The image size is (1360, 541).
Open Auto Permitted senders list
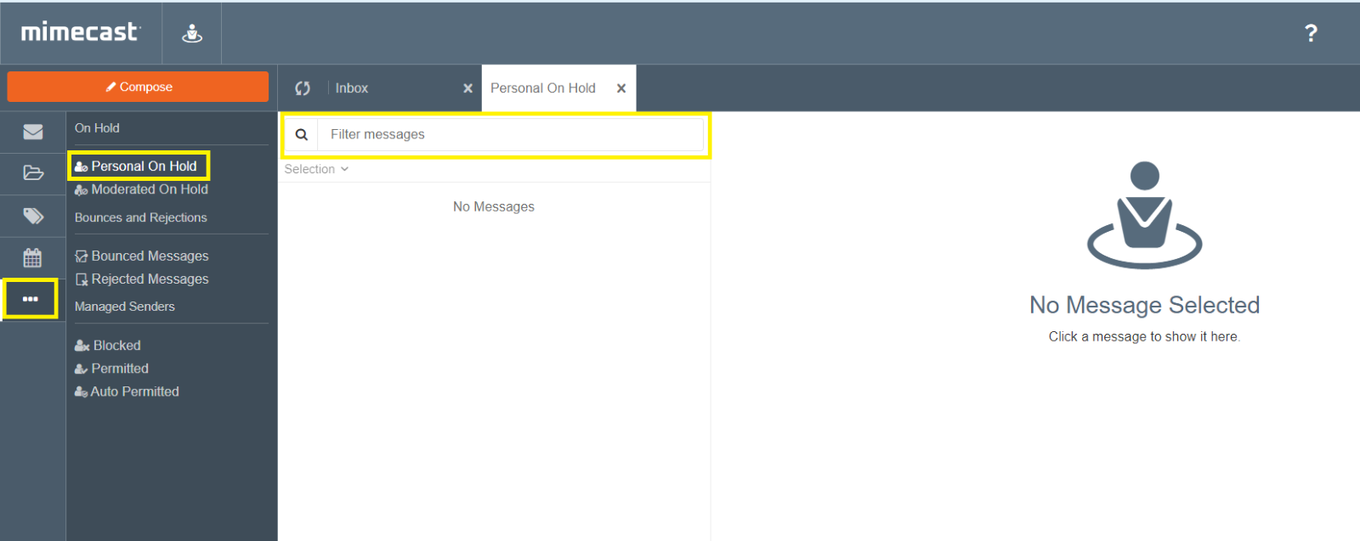click(x=127, y=392)
